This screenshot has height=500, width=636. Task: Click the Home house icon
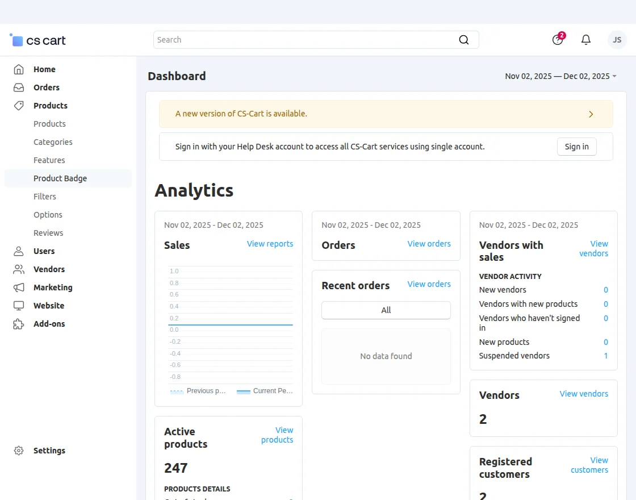[19, 69]
